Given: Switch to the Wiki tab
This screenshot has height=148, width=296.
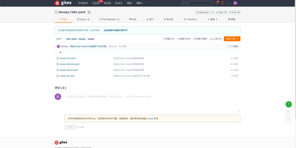Looking at the screenshot, I should 133,19.
